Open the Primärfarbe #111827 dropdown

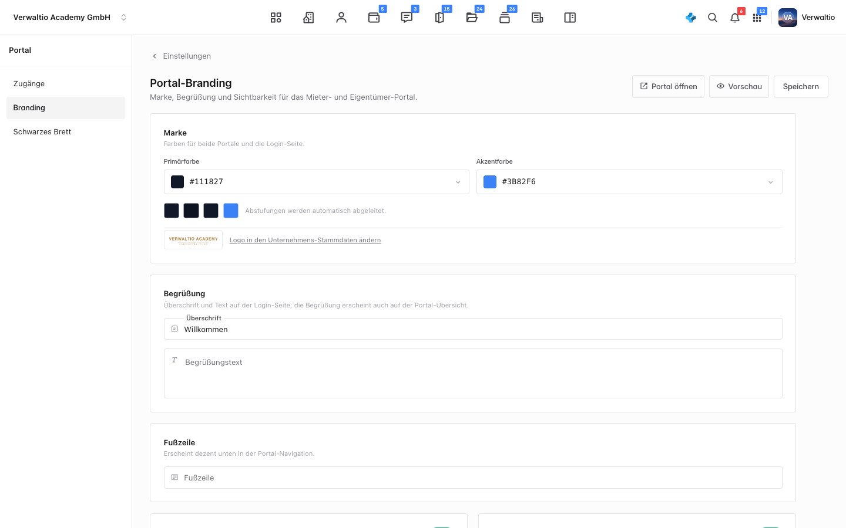click(x=316, y=182)
